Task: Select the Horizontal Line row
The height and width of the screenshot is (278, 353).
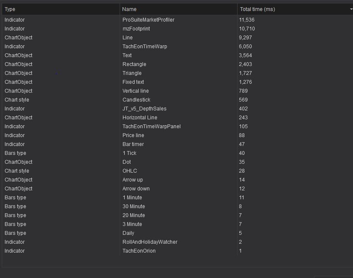Action: 140,118
